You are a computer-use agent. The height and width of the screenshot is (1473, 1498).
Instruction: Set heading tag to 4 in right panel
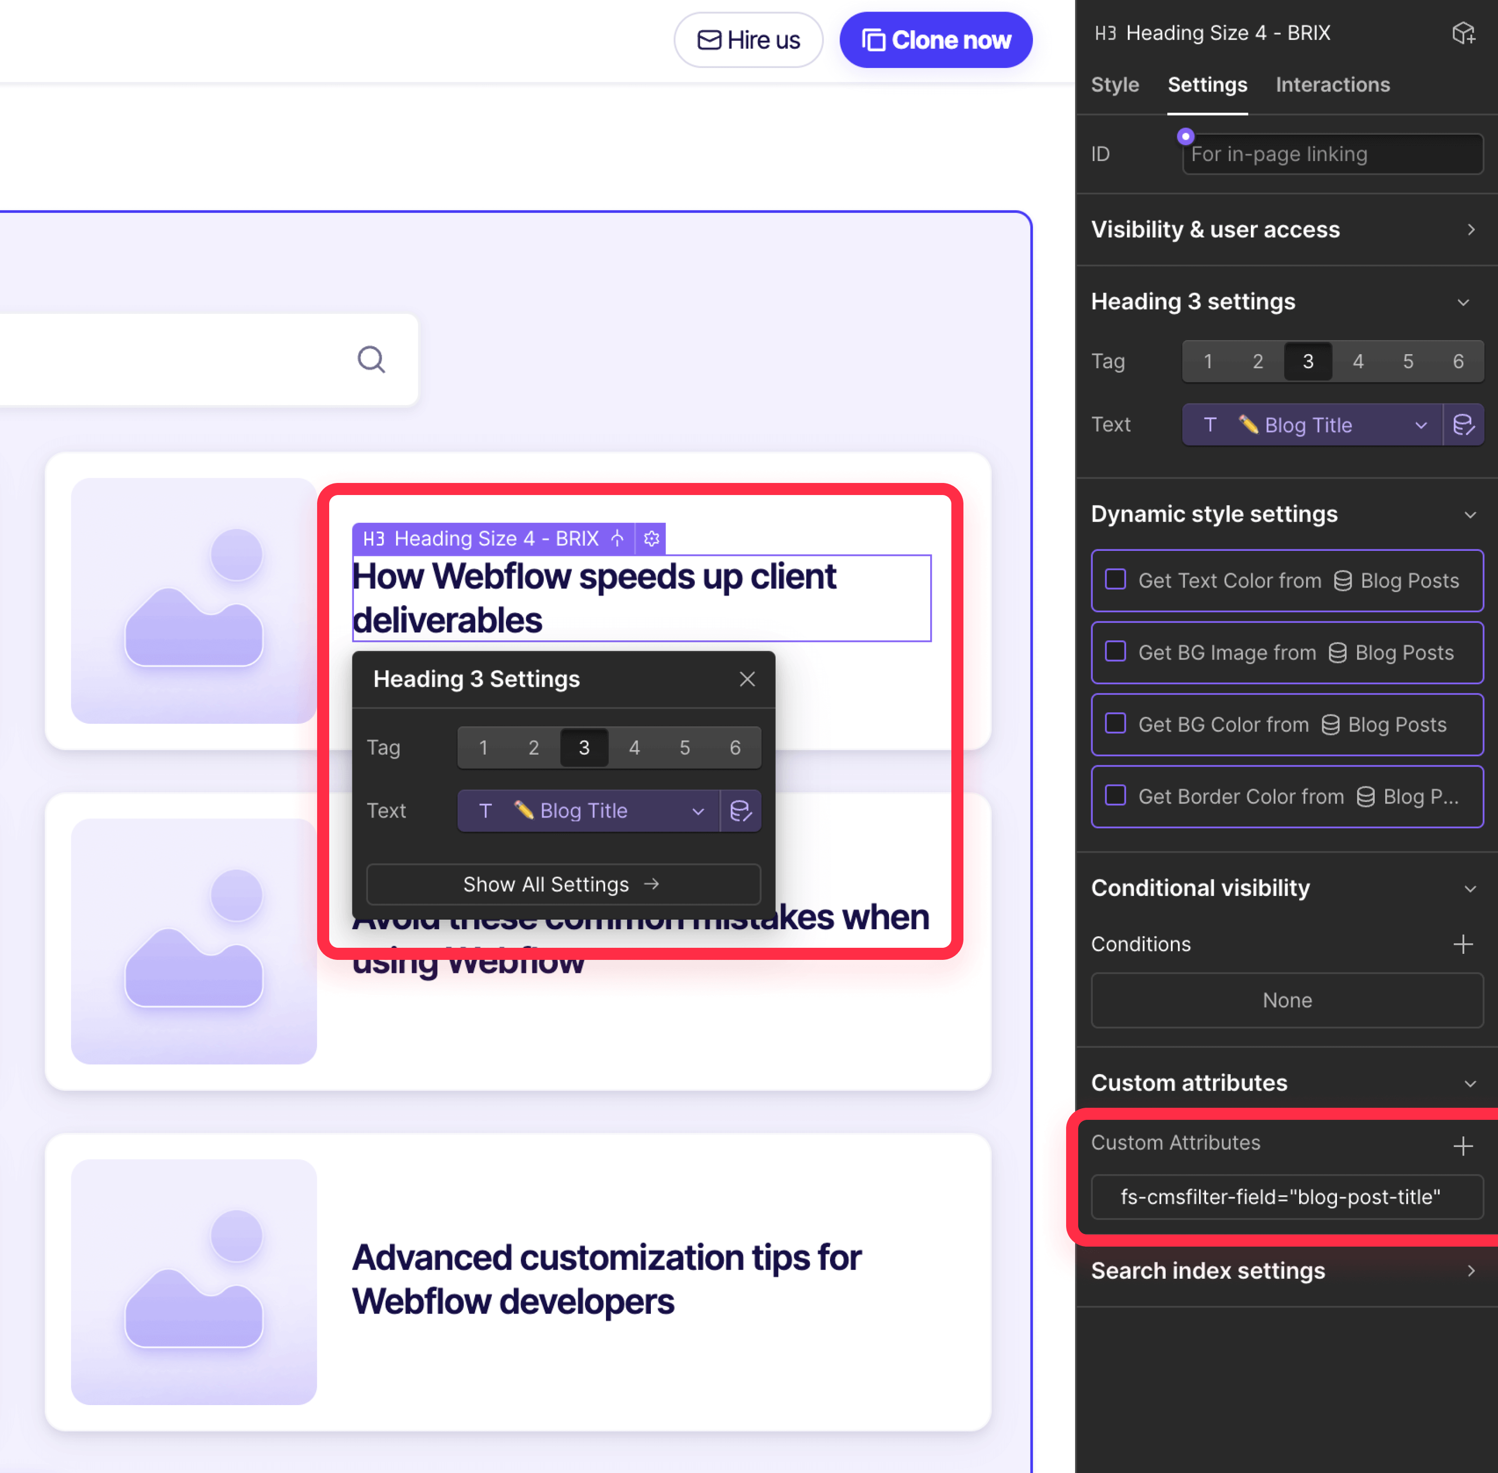[1358, 361]
